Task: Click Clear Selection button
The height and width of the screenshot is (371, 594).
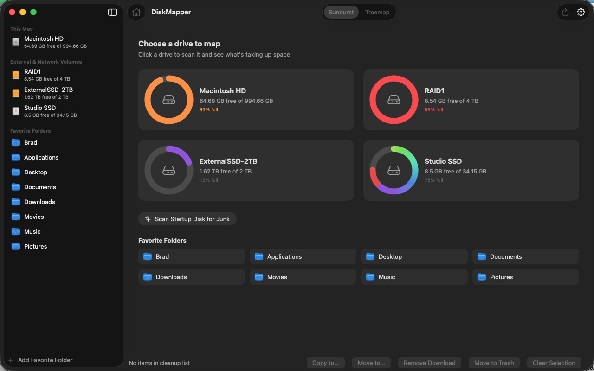Action: 554,363
